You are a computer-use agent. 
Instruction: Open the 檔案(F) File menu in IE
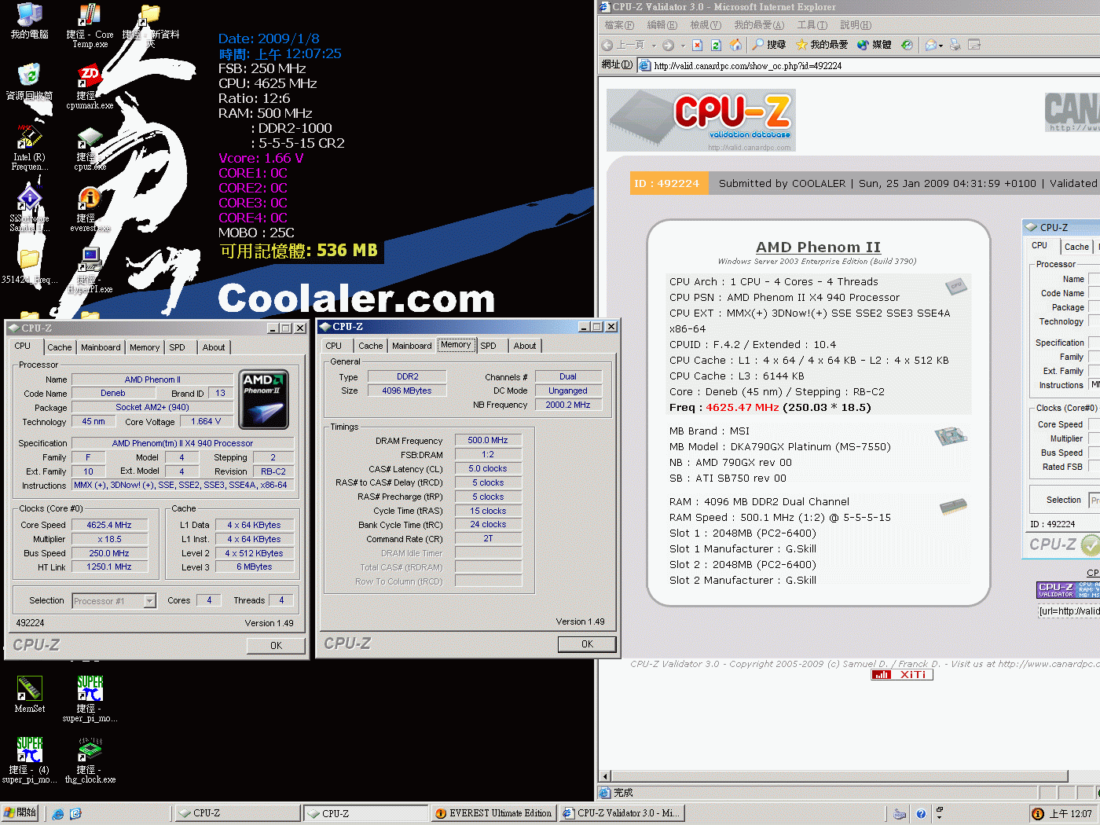pos(619,25)
